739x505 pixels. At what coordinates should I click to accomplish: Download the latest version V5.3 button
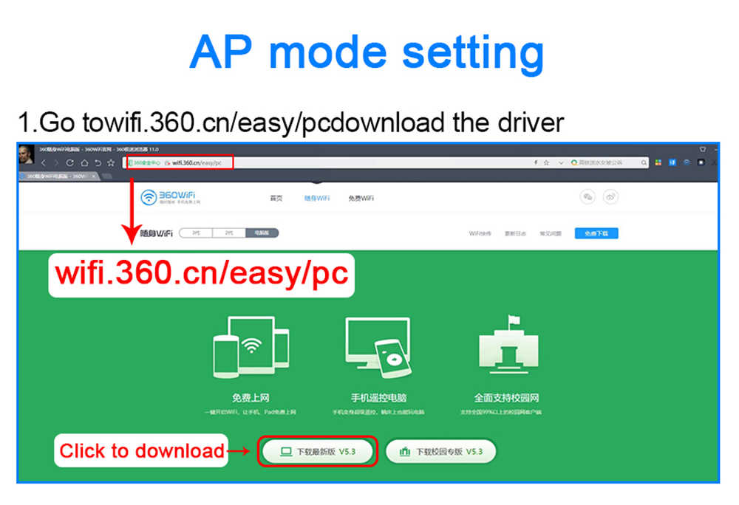point(318,452)
